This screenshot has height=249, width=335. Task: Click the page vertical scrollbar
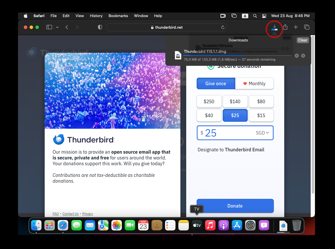coord(313,115)
